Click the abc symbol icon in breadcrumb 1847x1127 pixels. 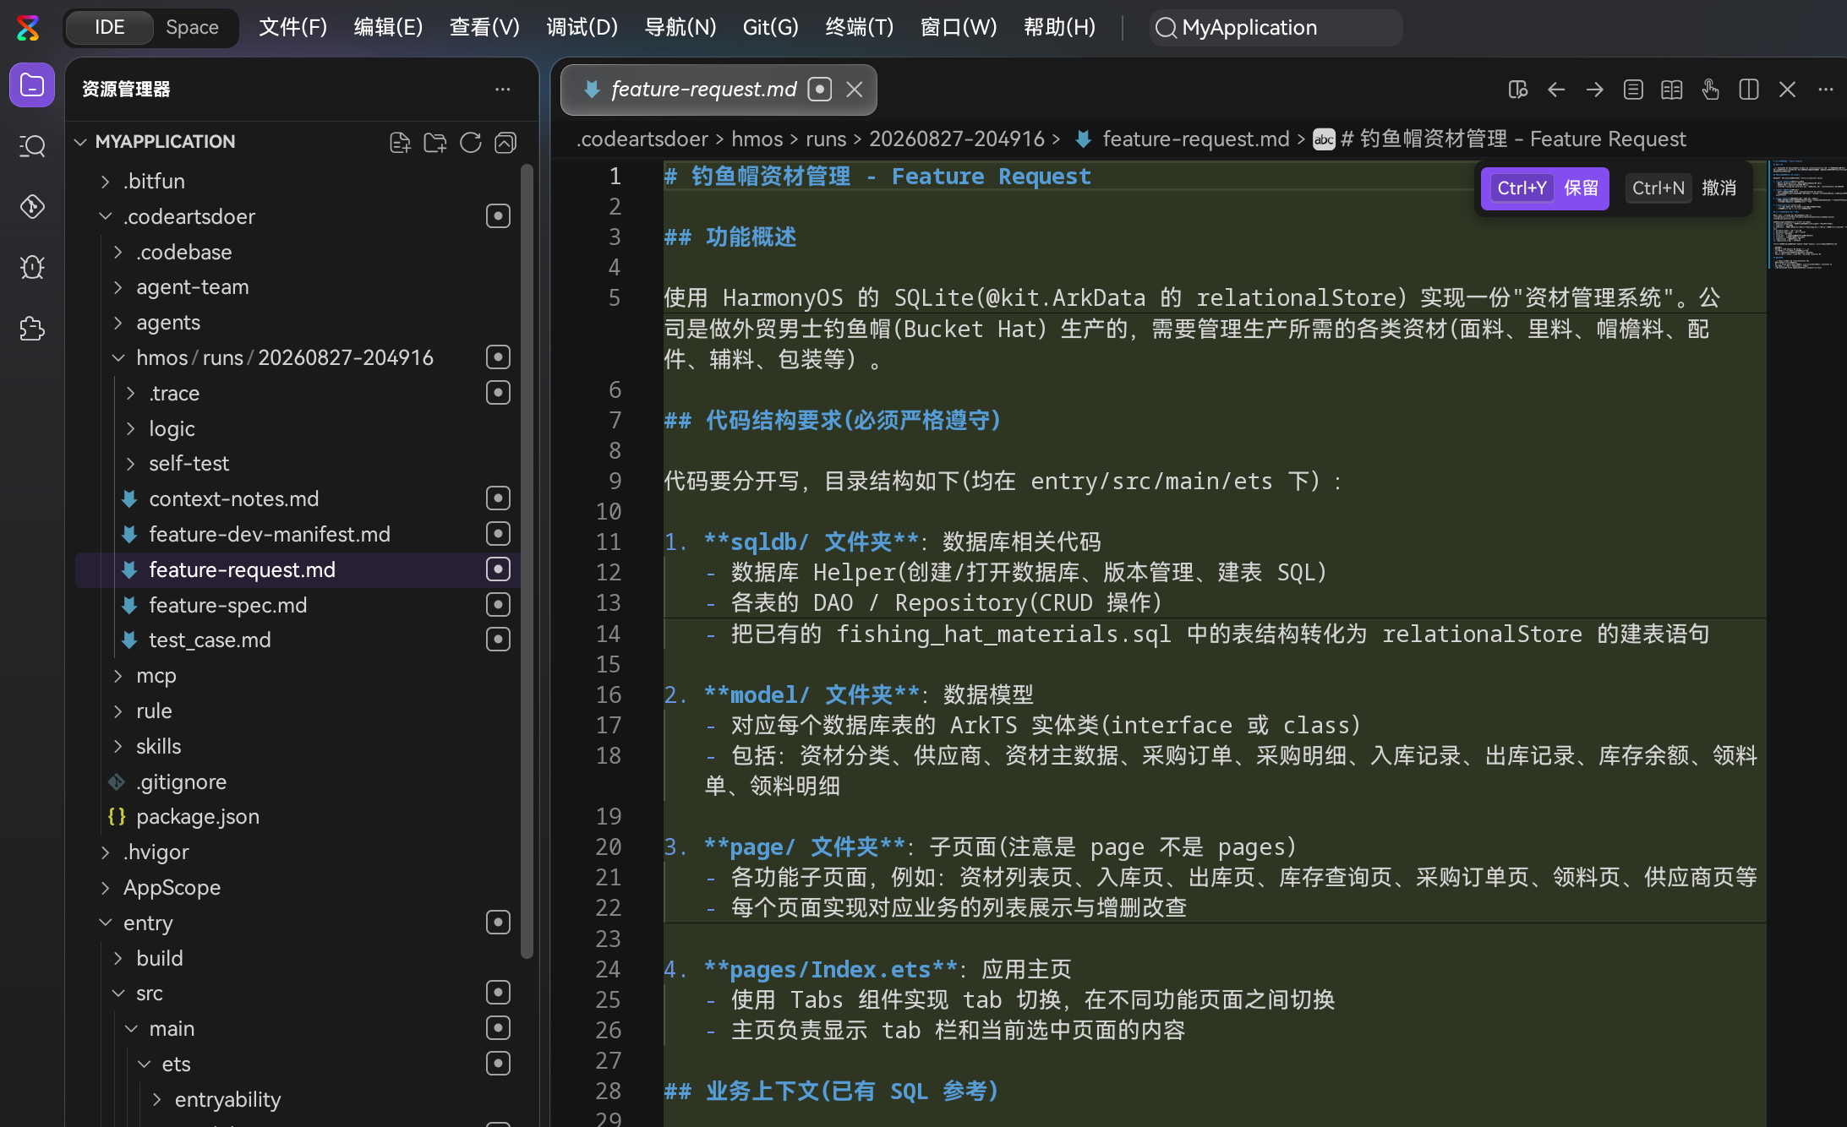[x=1324, y=139]
